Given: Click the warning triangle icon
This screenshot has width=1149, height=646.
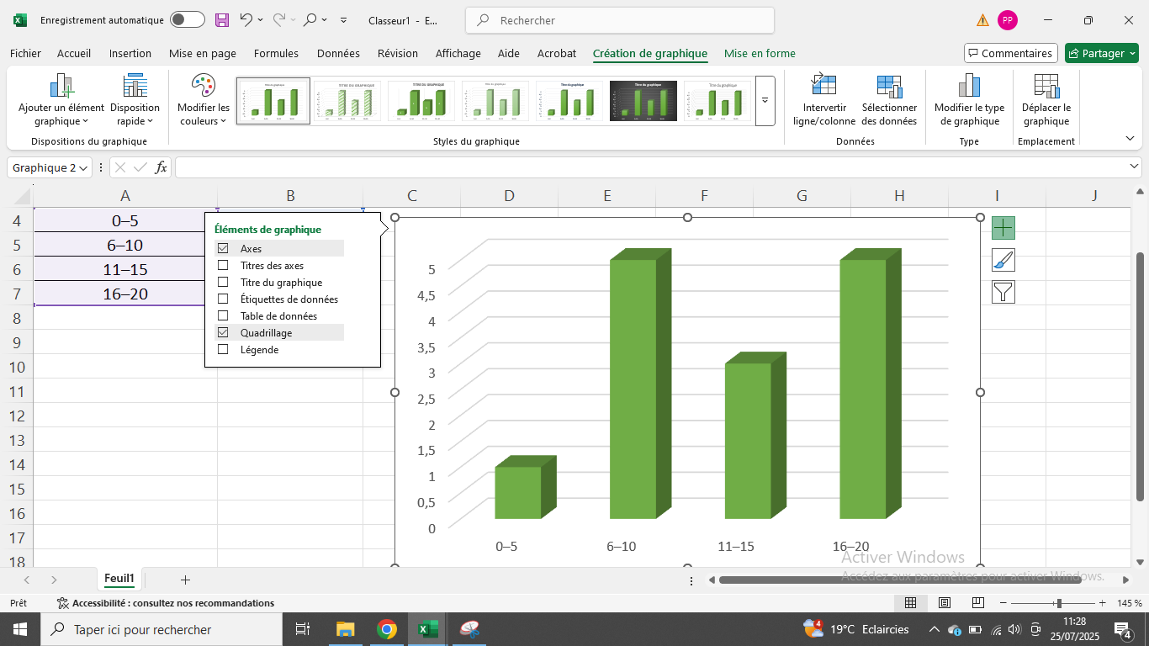Looking at the screenshot, I should pos(982,20).
